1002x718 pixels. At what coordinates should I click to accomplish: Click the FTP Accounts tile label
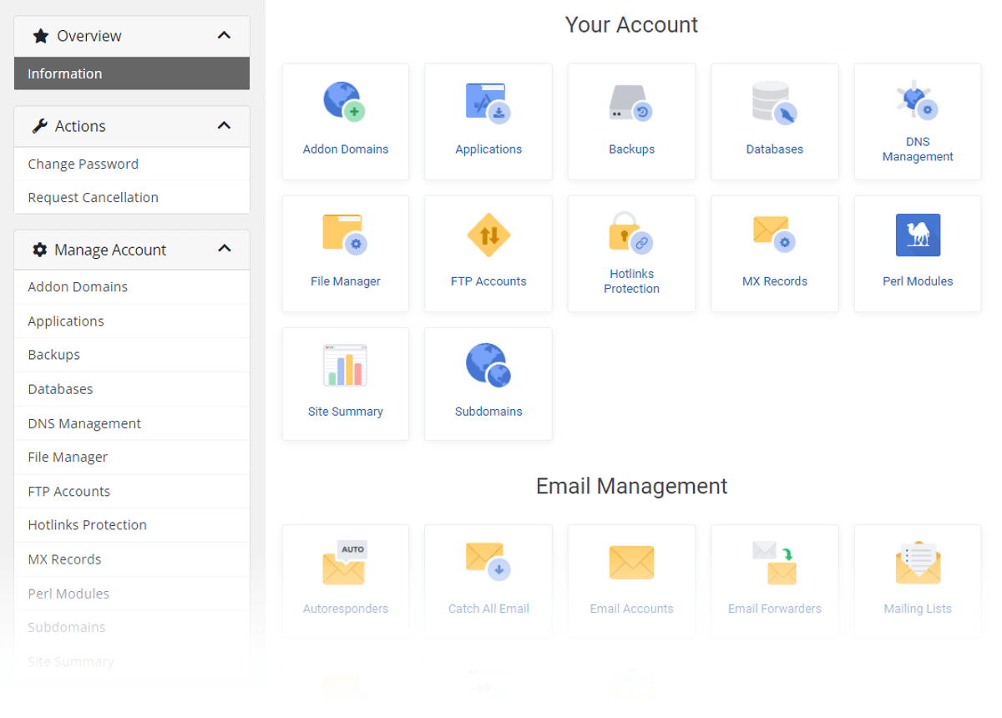click(488, 281)
